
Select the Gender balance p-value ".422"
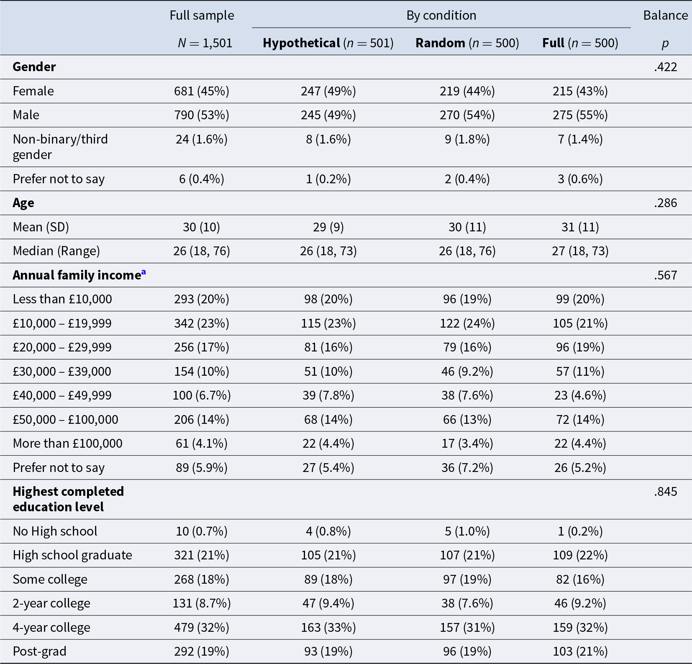coord(665,67)
